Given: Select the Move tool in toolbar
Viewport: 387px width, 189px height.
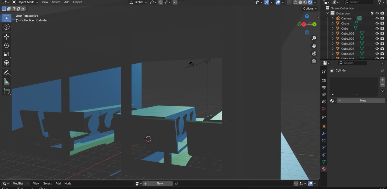Looking at the screenshot, I should tap(6, 36).
